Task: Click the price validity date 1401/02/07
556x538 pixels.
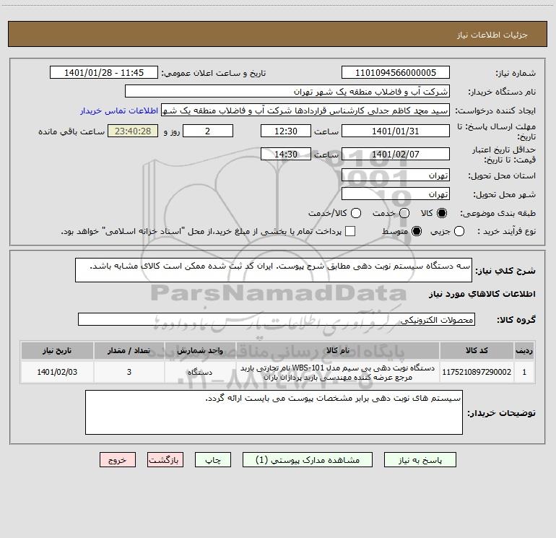Action: [396, 154]
